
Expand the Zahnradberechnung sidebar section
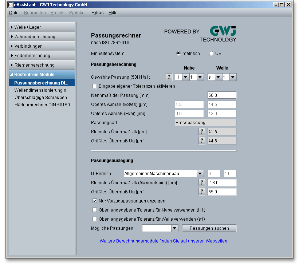35,37
